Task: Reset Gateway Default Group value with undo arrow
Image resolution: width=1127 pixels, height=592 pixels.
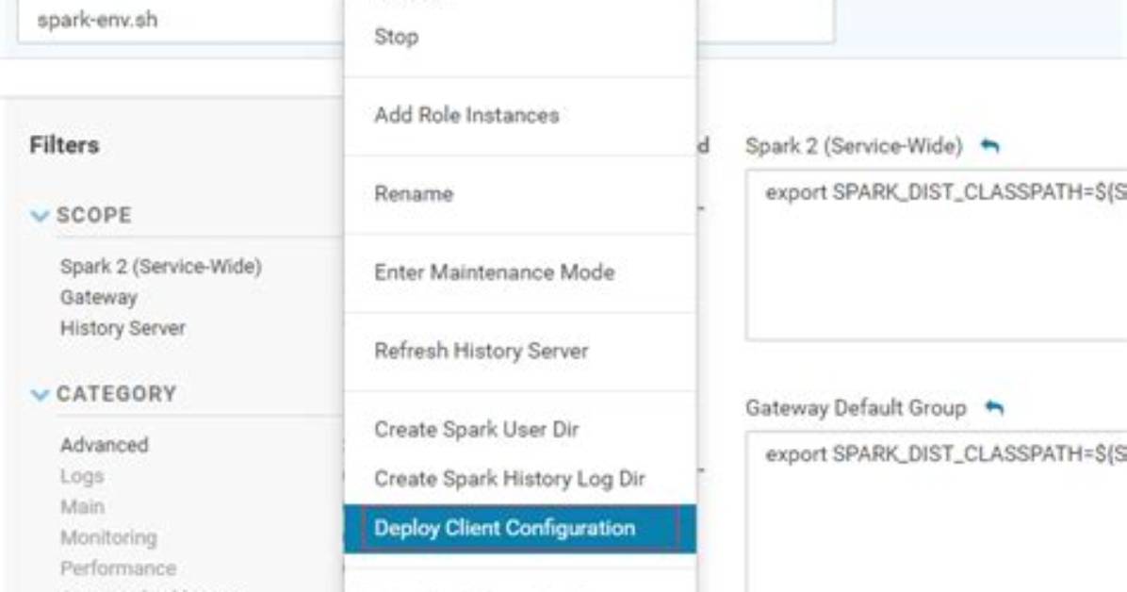Action: [x=994, y=408]
